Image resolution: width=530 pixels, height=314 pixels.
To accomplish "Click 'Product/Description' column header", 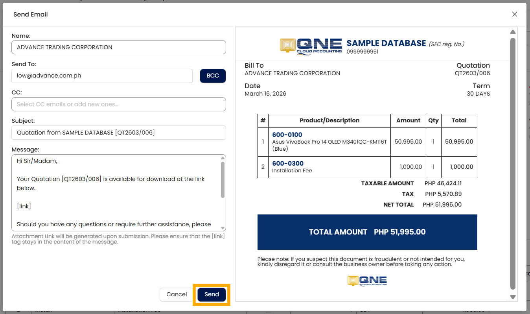I will tap(329, 120).
